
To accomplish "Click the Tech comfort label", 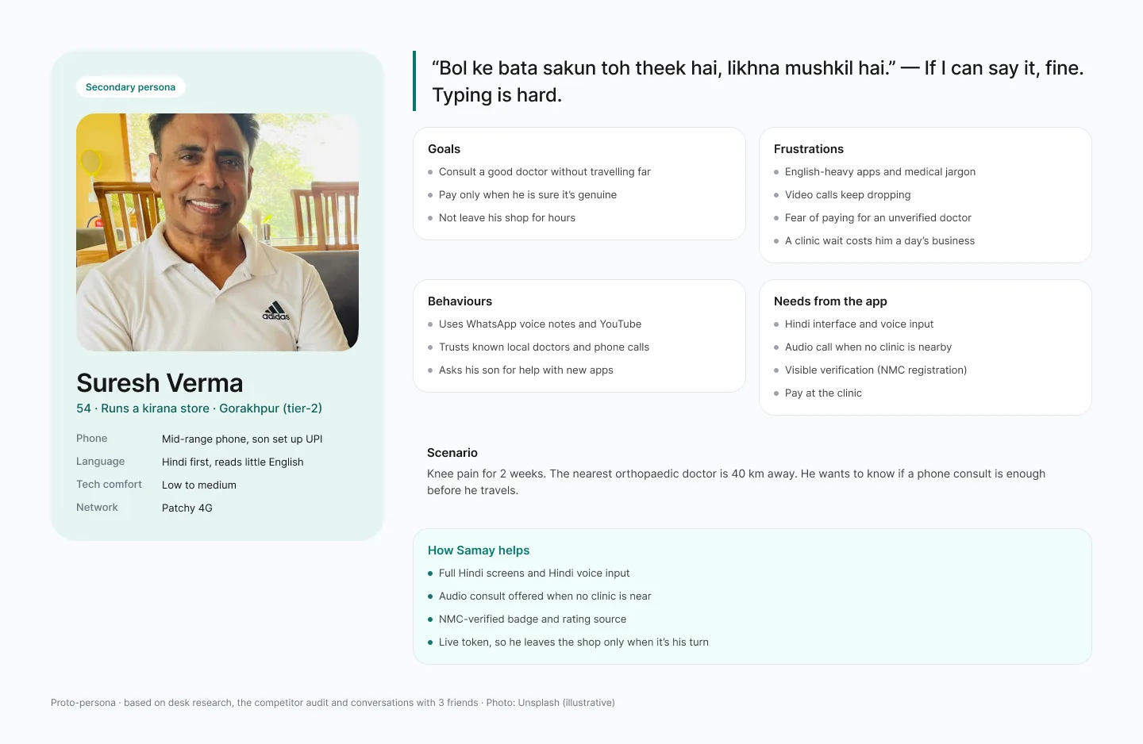I will point(109,485).
